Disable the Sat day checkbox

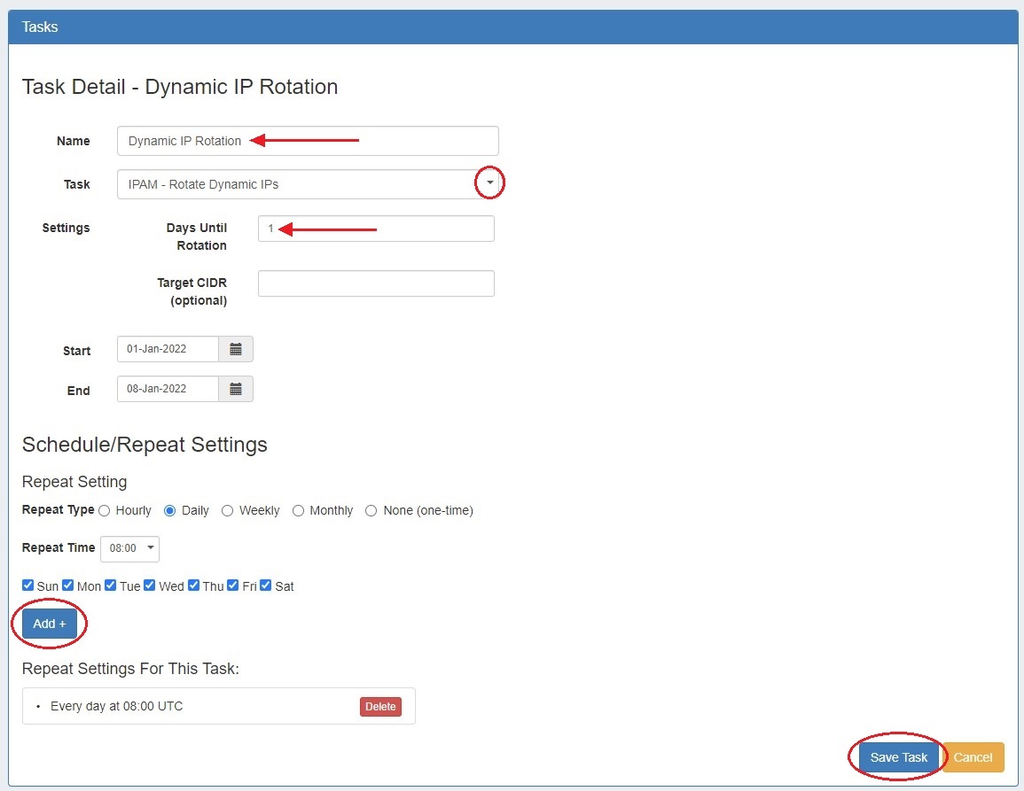(266, 585)
